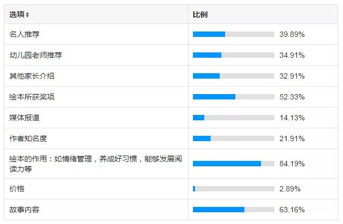The image size is (343, 224).
Task: Click the sort arrows next to 选项
Action: (27, 14)
